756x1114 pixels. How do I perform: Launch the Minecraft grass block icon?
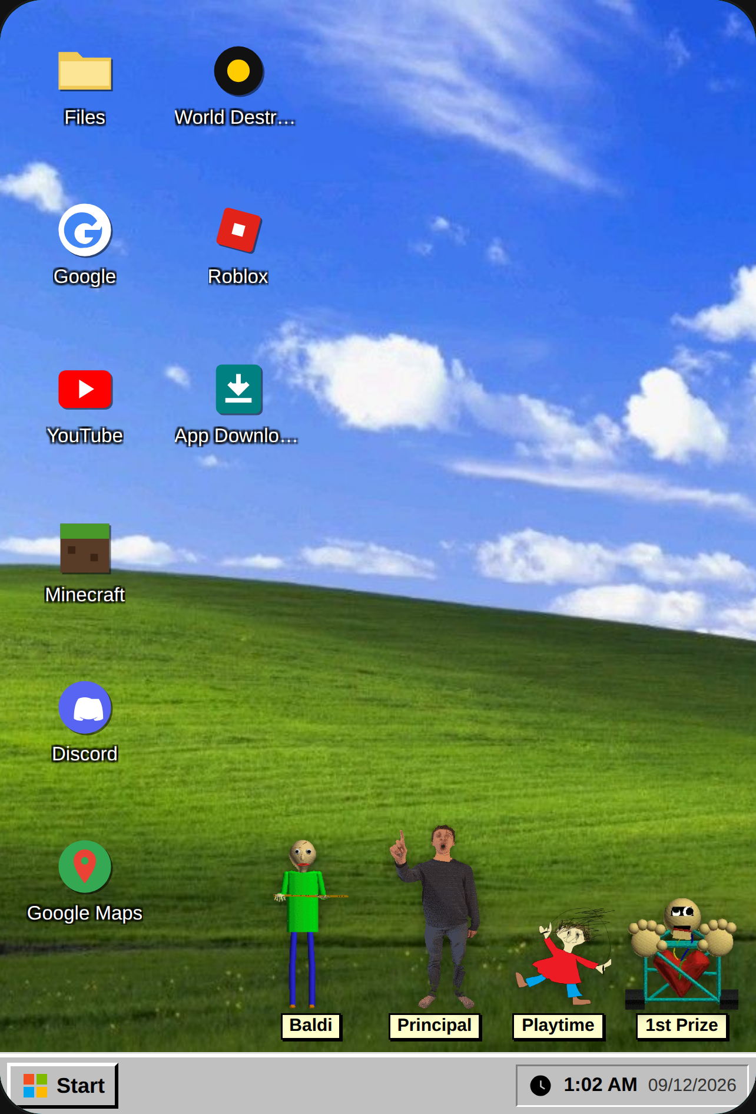85,548
